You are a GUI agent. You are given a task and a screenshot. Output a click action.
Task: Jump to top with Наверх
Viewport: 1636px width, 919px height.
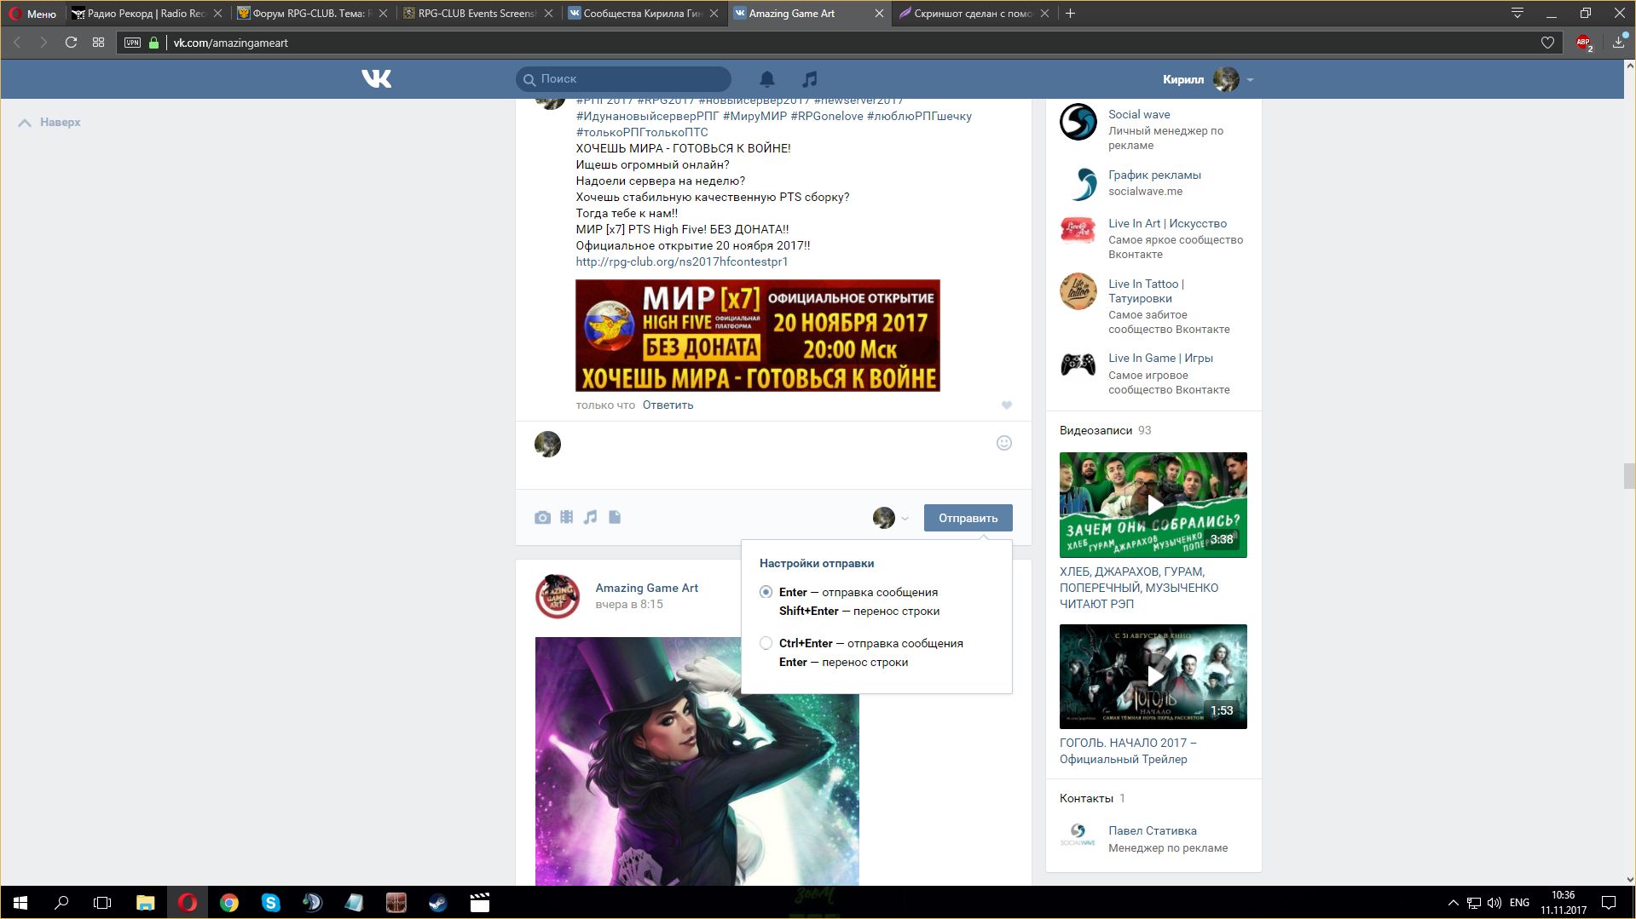click(49, 123)
